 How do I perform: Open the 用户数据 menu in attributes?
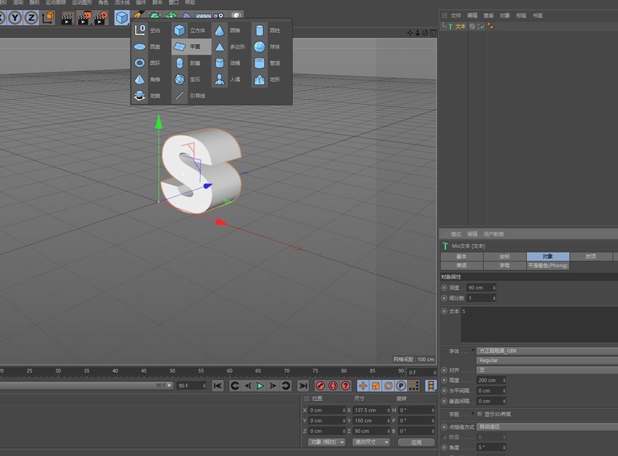494,234
